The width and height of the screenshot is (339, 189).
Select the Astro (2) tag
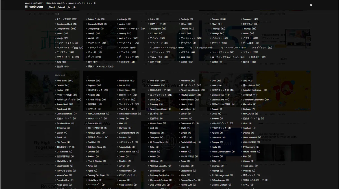(x=154, y=19)
